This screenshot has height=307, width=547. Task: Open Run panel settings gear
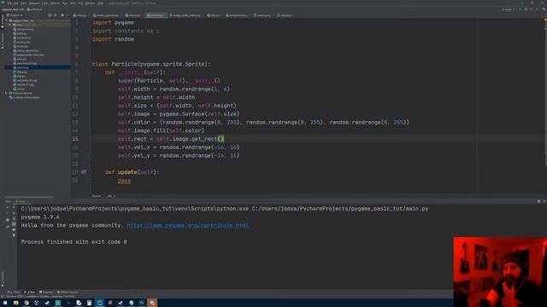(538, 201)
